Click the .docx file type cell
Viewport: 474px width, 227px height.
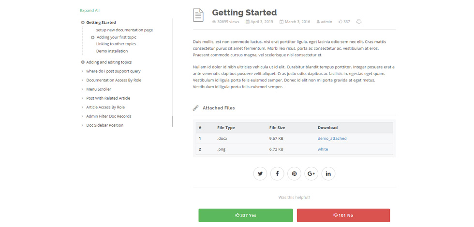click(222, 138)
